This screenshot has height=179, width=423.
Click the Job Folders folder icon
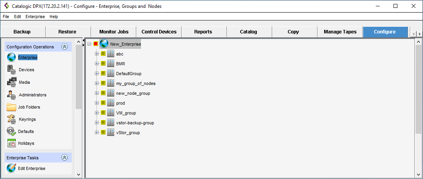[x=11, y=107]
